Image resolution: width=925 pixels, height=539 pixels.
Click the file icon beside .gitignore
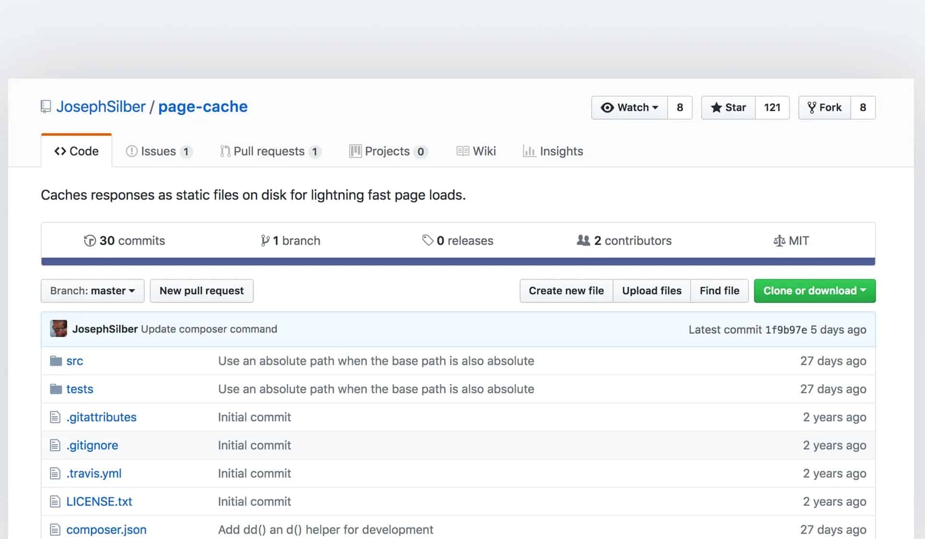coord(55,445)
